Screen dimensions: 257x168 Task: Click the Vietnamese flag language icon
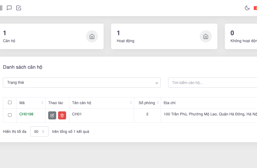click(255, 8)
